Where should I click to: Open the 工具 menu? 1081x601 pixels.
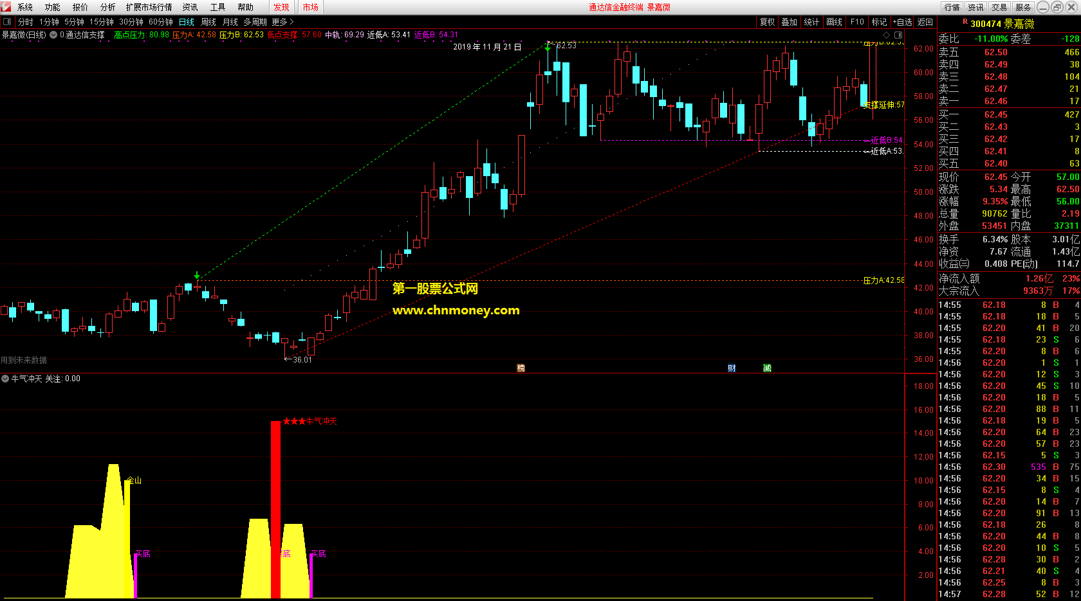[x=217, y=7]
